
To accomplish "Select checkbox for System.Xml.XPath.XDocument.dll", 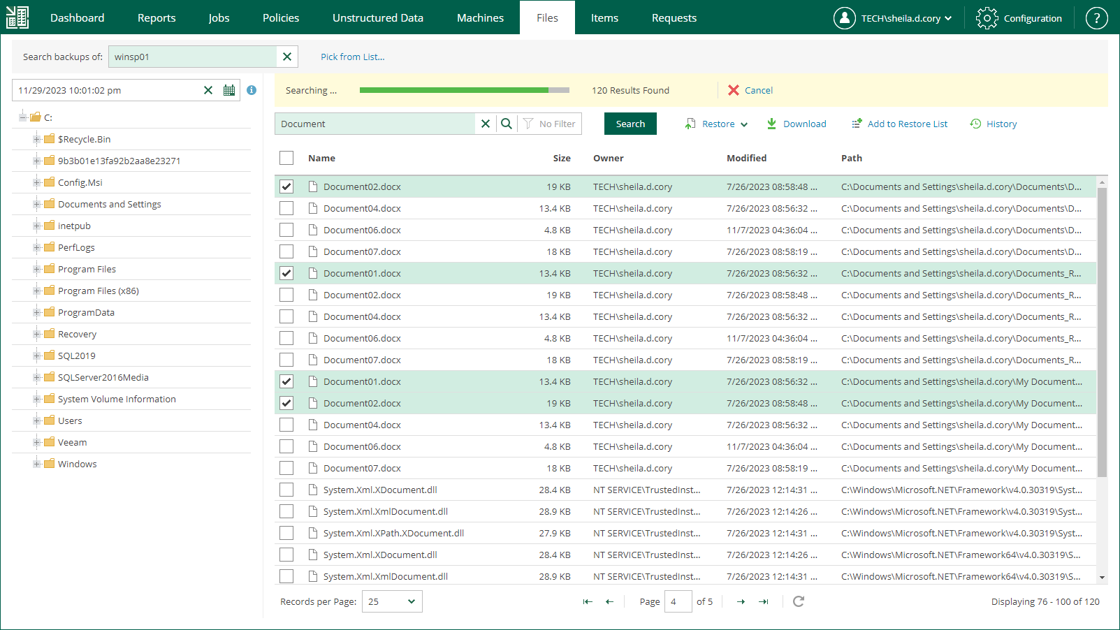I will pos(286,533).
